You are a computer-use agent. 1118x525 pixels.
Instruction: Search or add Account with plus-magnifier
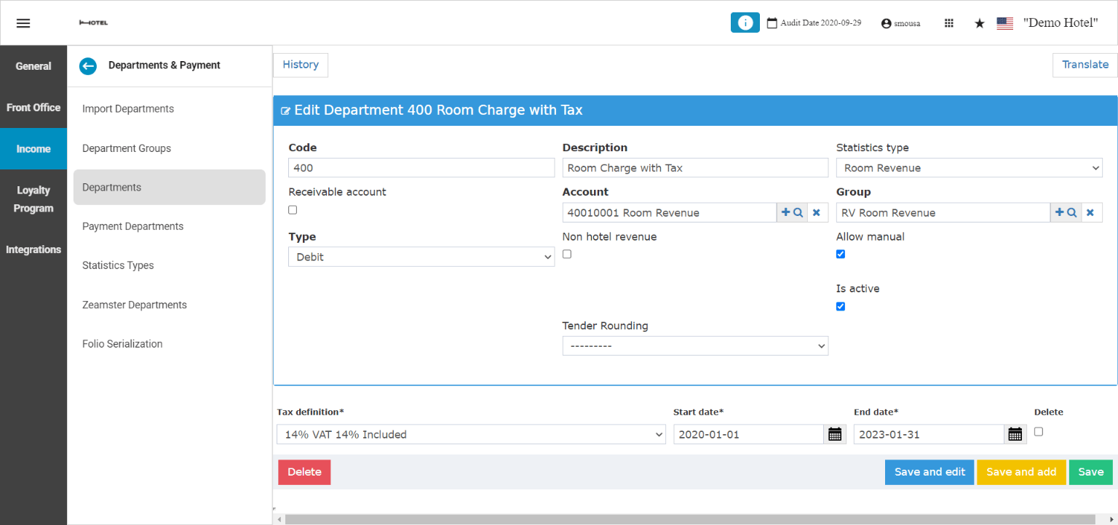click(x=792, y=212)
